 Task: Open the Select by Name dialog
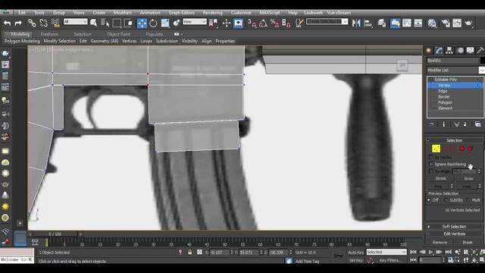pos(105,23)
